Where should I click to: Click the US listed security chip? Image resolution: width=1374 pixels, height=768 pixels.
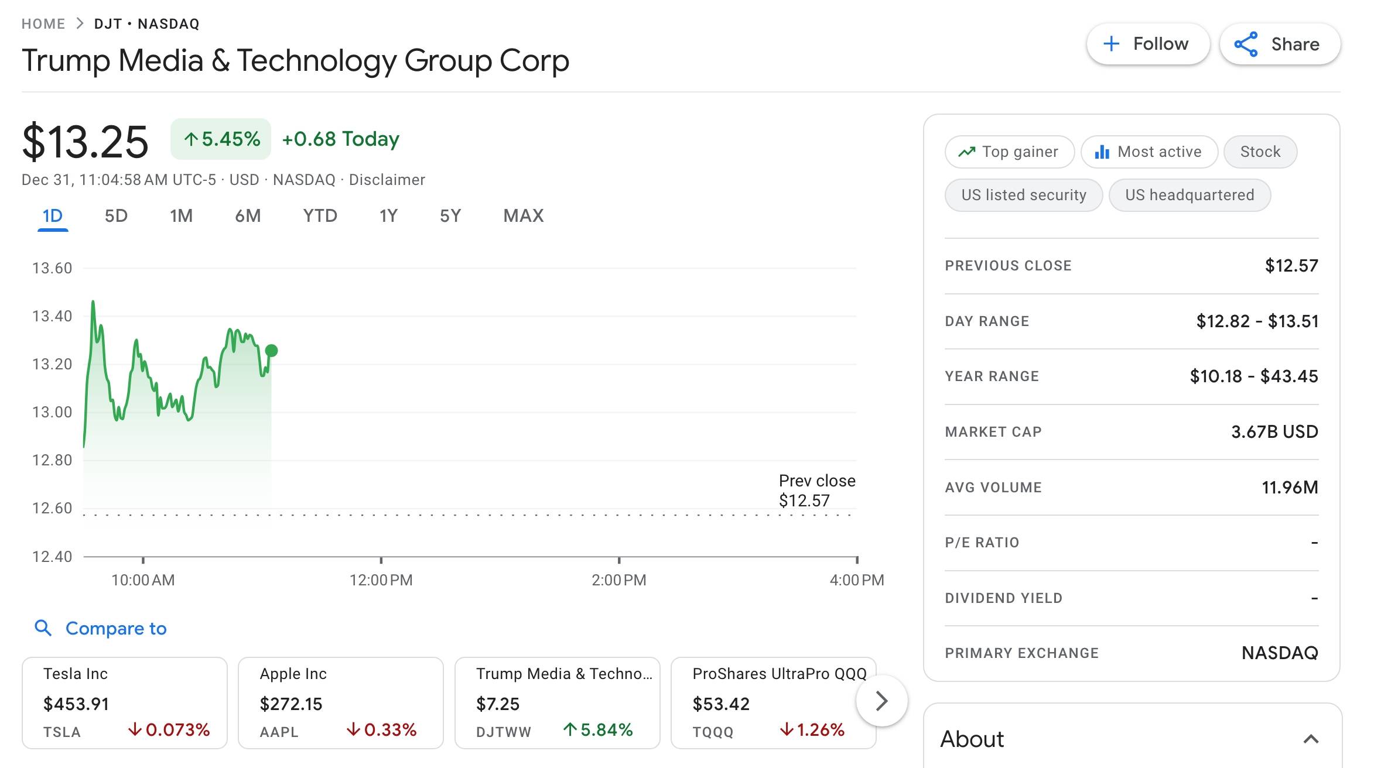pos(1023,195)
